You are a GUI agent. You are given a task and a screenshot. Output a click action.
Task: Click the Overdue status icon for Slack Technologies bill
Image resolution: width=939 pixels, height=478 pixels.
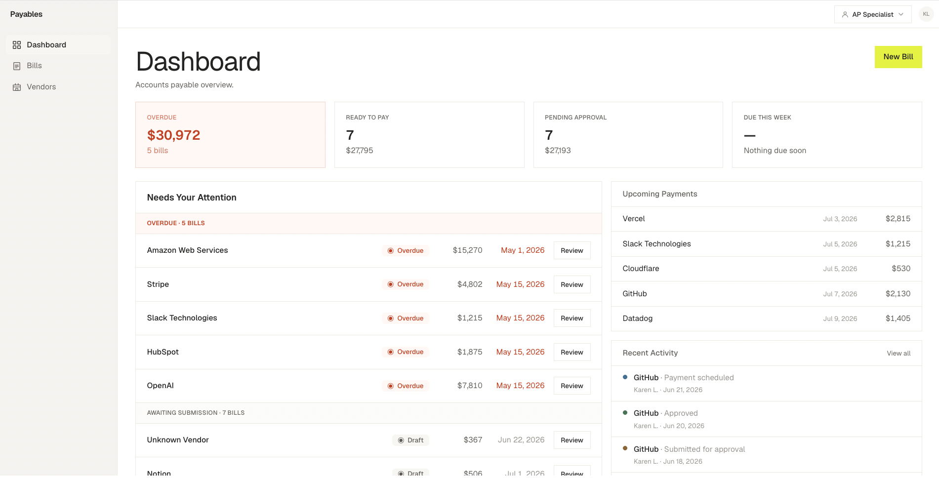(391, 319)
